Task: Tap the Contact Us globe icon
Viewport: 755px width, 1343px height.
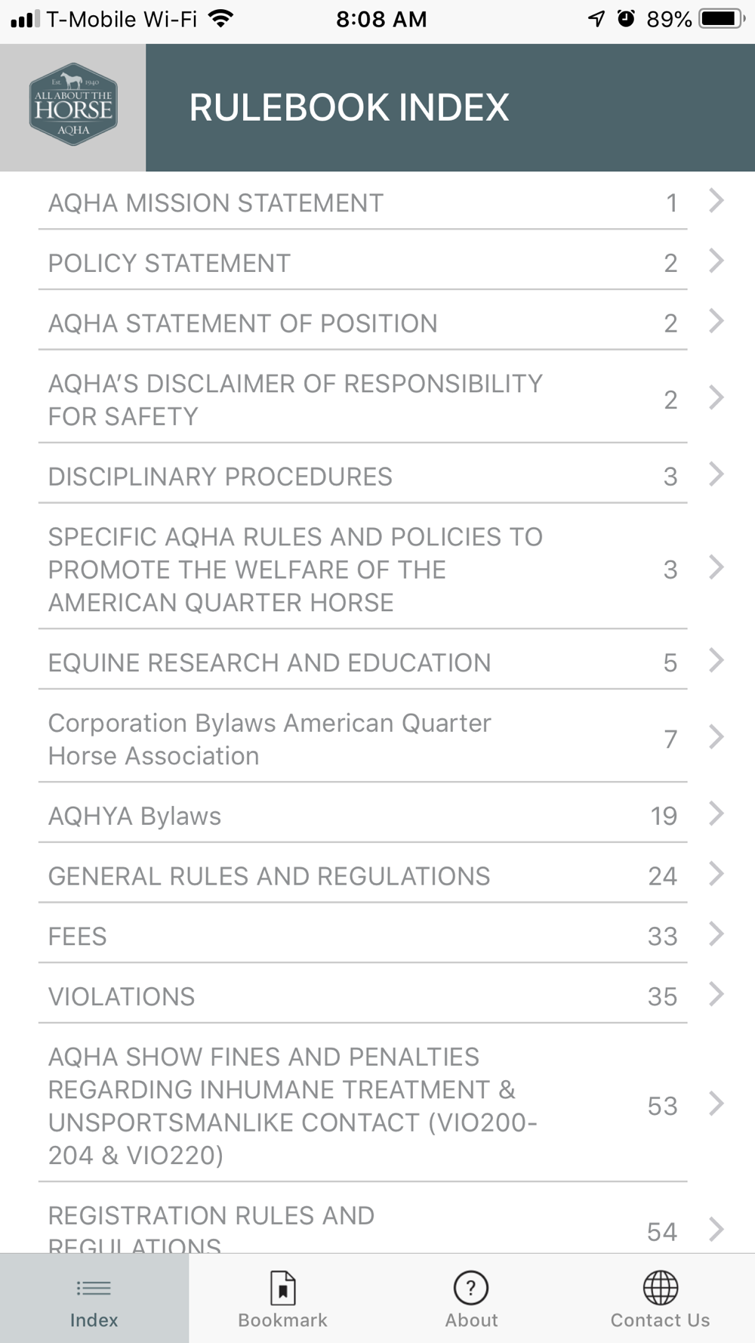Action: click(x=660, y=1288)
